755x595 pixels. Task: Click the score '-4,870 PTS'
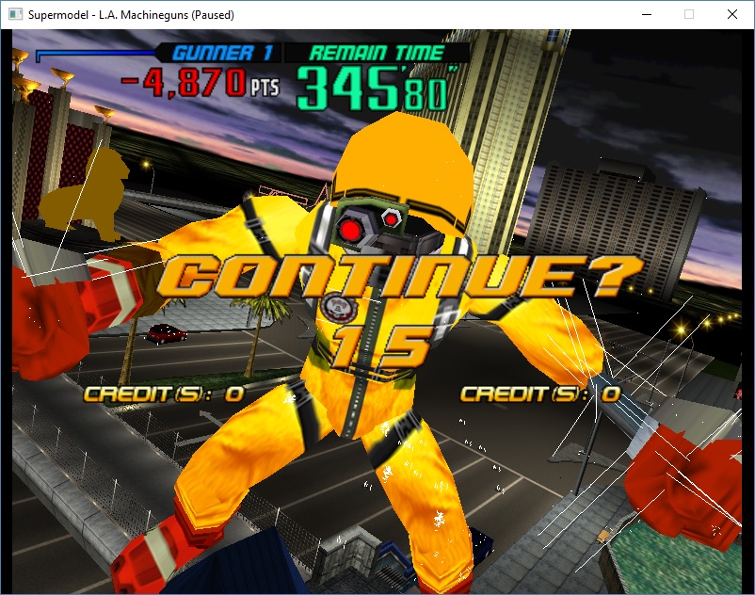(x=201, y=82)
